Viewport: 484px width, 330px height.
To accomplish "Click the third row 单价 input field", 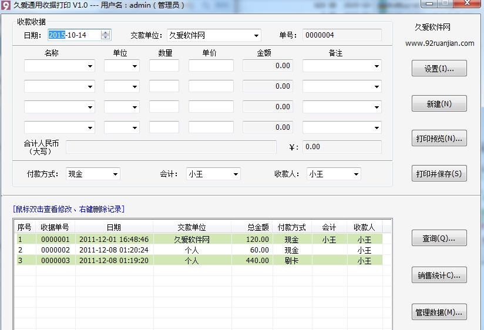I will tap(211, 106).
